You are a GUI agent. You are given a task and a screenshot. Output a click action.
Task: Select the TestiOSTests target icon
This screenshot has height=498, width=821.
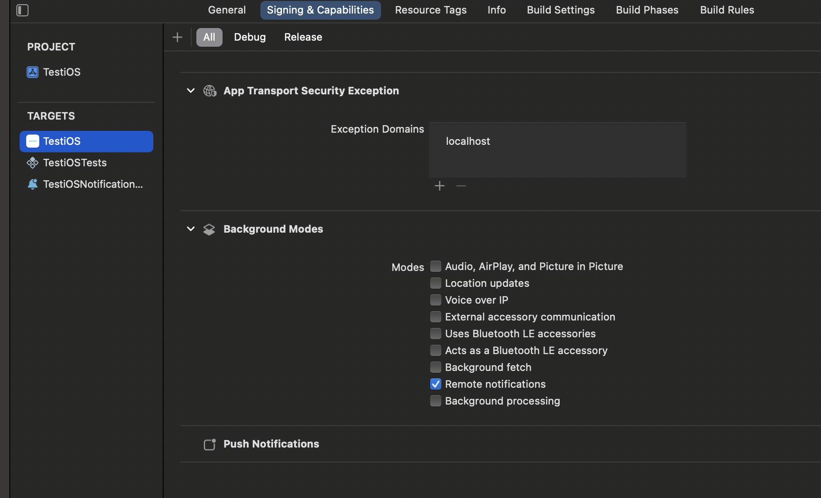[32, 163]
